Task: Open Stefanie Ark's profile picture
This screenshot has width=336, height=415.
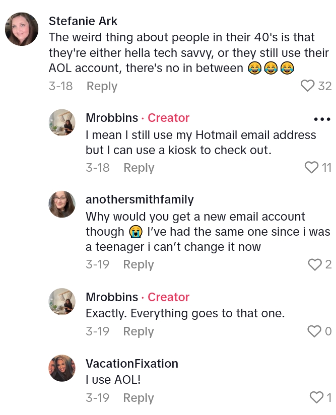Action: 22,29
